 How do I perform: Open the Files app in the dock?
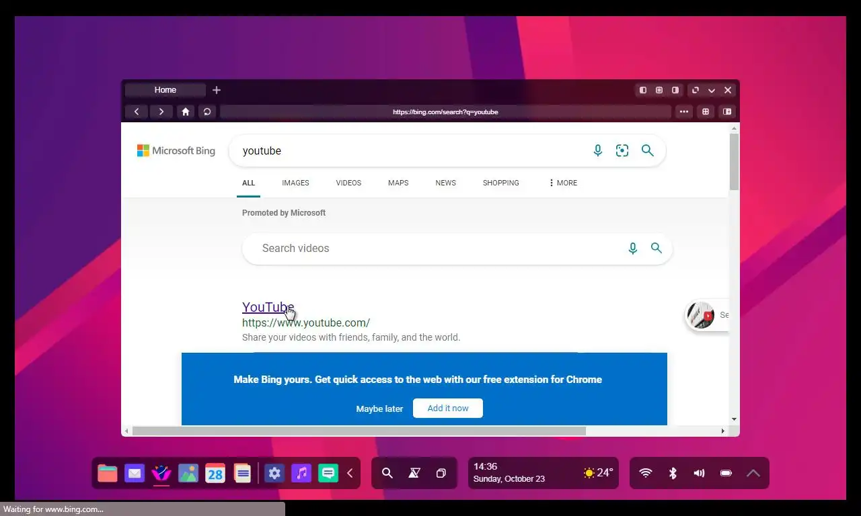point(108,474)
